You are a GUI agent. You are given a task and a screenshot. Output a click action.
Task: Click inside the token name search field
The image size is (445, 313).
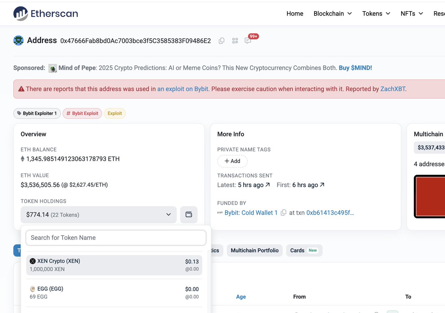click(x=116, y=238)
